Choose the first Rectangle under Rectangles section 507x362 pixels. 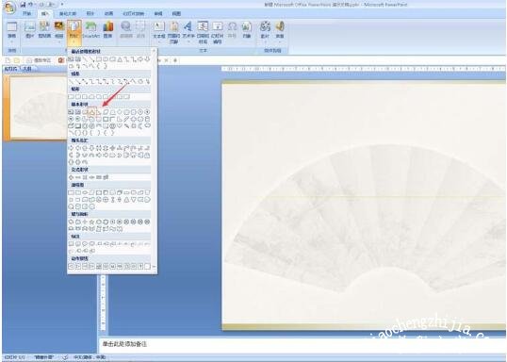coord(71,96)
